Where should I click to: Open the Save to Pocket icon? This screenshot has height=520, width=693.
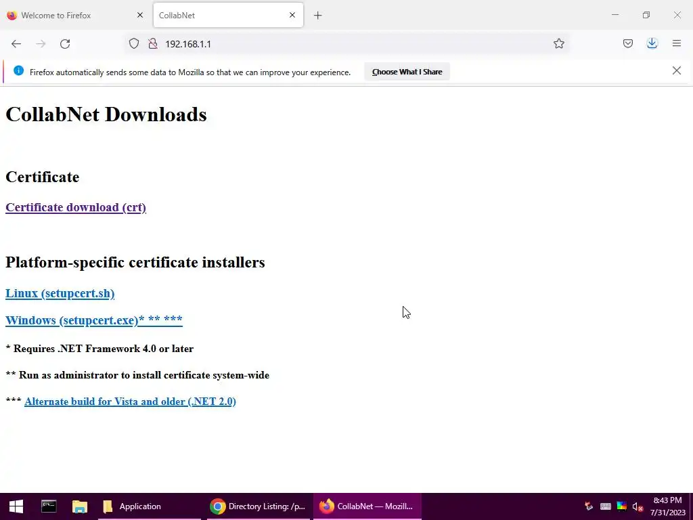627,43
